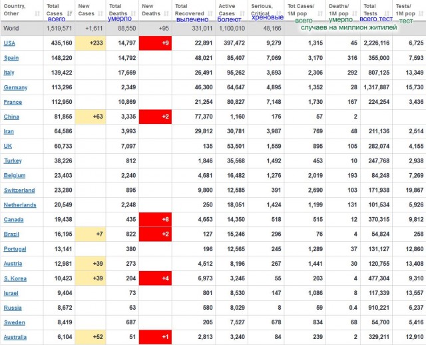
Task: Sort by Active Cases sort arrows
Action: pos(242,13)
